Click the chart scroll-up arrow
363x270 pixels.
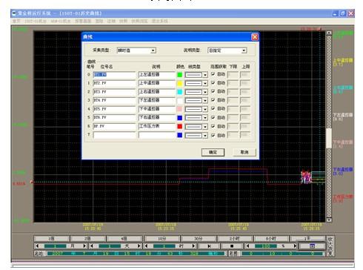coord(329,33)
